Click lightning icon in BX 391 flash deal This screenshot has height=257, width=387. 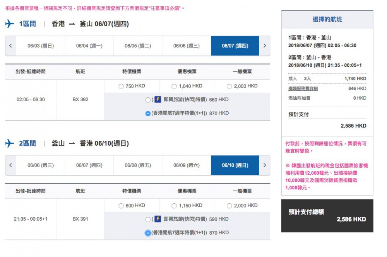[158, 219]
